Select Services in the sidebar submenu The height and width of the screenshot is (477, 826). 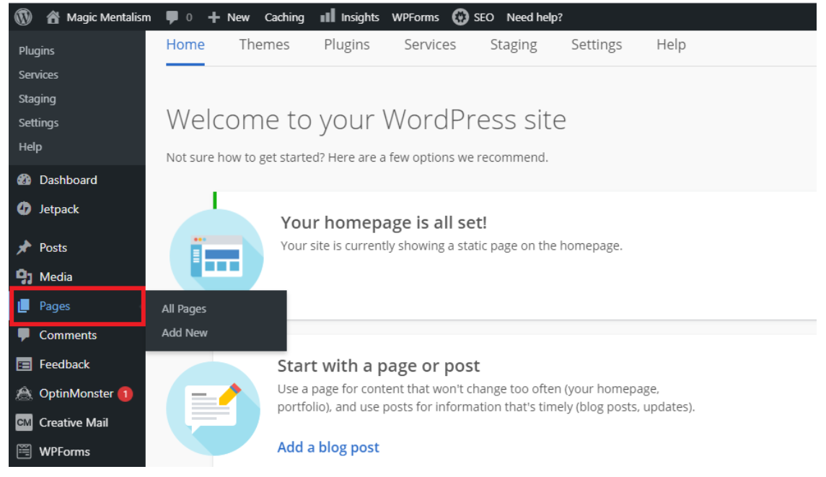click(x=38, y=74)
